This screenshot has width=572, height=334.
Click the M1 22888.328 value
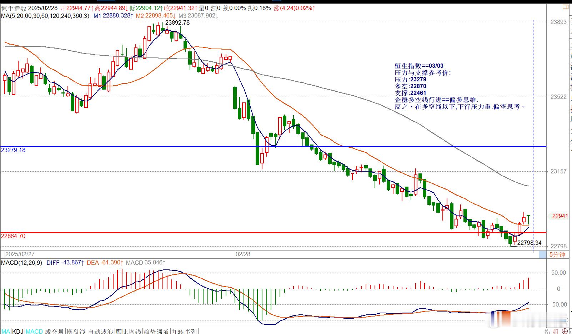tap(114, 16)
